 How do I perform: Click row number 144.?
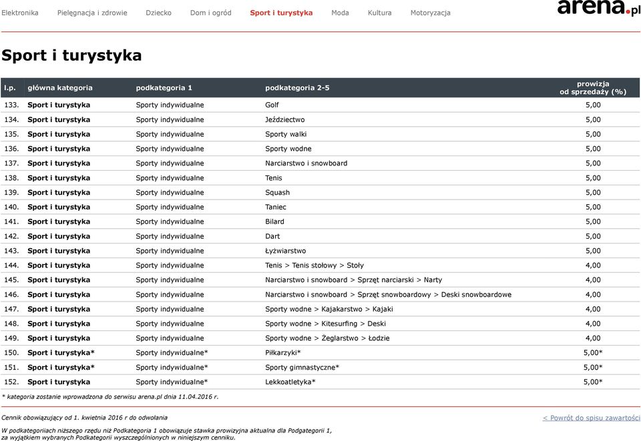[11, 266]
